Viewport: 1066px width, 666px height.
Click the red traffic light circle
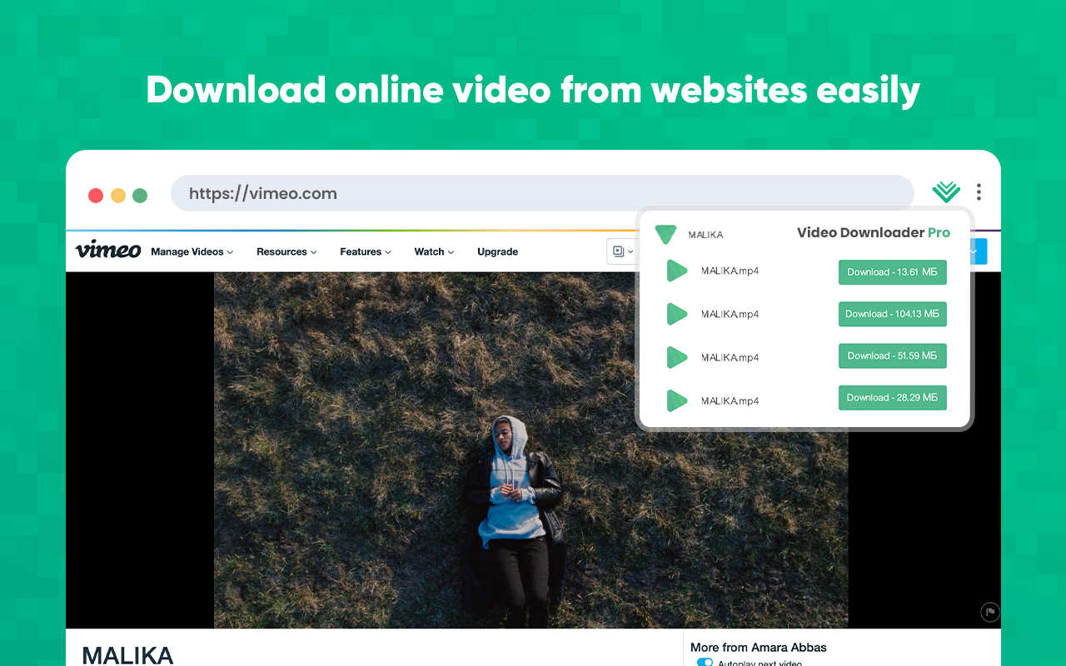click(x=96, y=195)
